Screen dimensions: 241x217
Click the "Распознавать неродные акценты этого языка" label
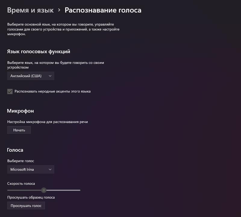(x=52, y=91)
